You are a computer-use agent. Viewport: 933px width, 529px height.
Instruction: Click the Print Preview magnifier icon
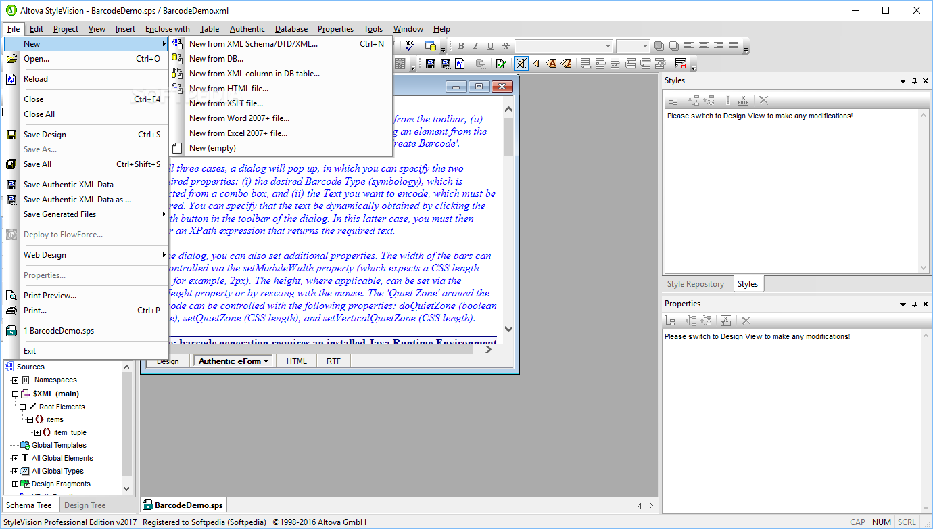[x=11, y=296]
